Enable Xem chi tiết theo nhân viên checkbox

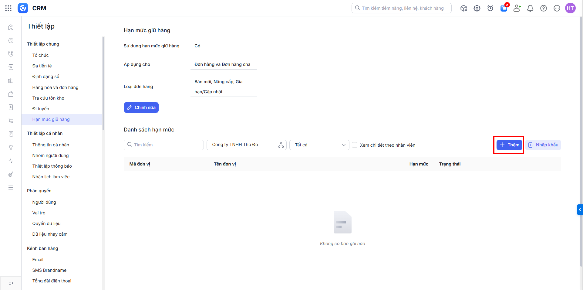(x=355, y=145)
